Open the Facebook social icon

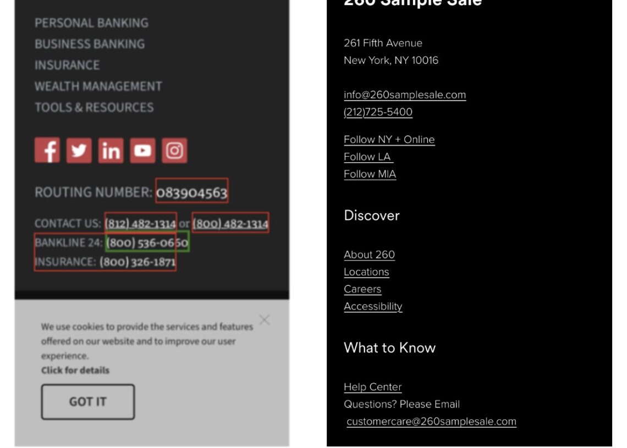[x=47, y=151]
